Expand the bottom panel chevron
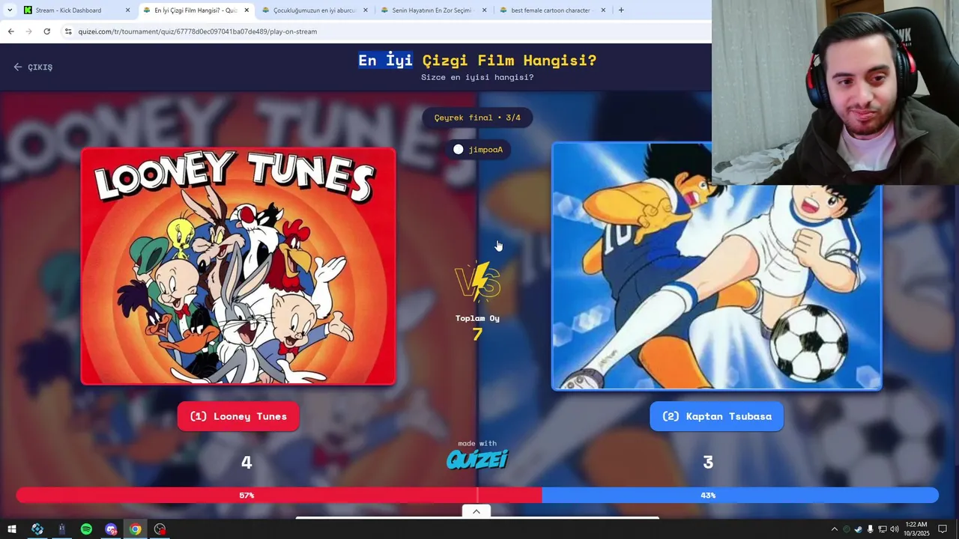This screenshot has height=539, width=959. pos(477,511)
